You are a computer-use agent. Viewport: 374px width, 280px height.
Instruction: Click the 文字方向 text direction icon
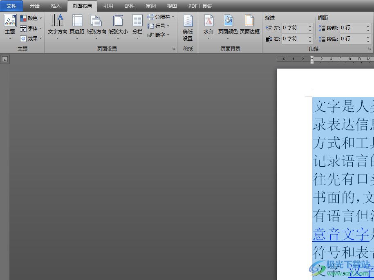pos(57,20)
